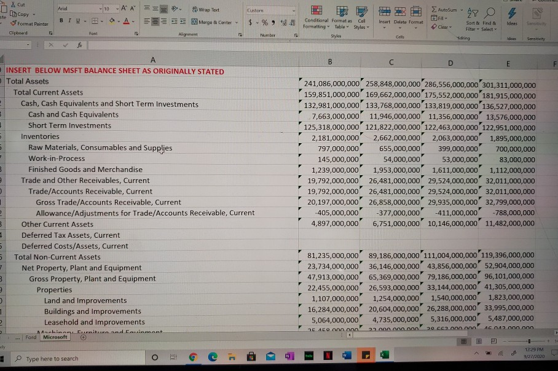Select column A header
The height and width of the screenshot is (371, 558).
coord(152,60)
